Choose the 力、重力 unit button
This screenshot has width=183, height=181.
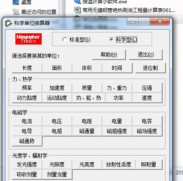(x=117, y=88)
